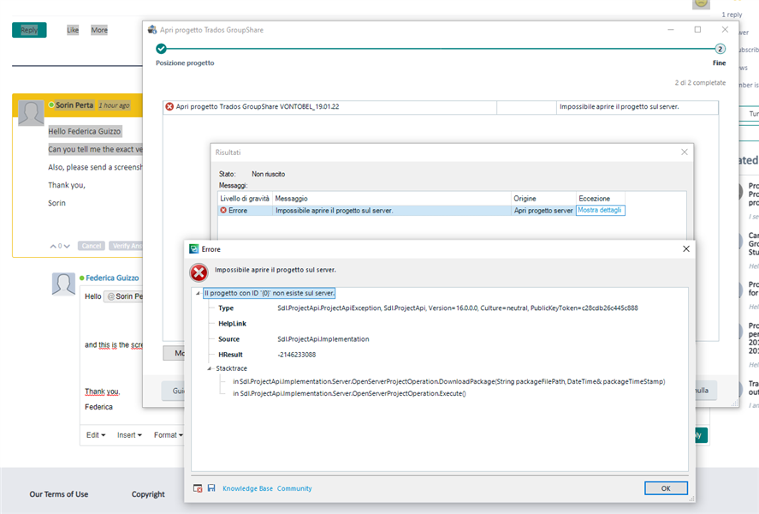Open the Edit menu in reply editor
This screenshot has width=759, height=514.
95,435
